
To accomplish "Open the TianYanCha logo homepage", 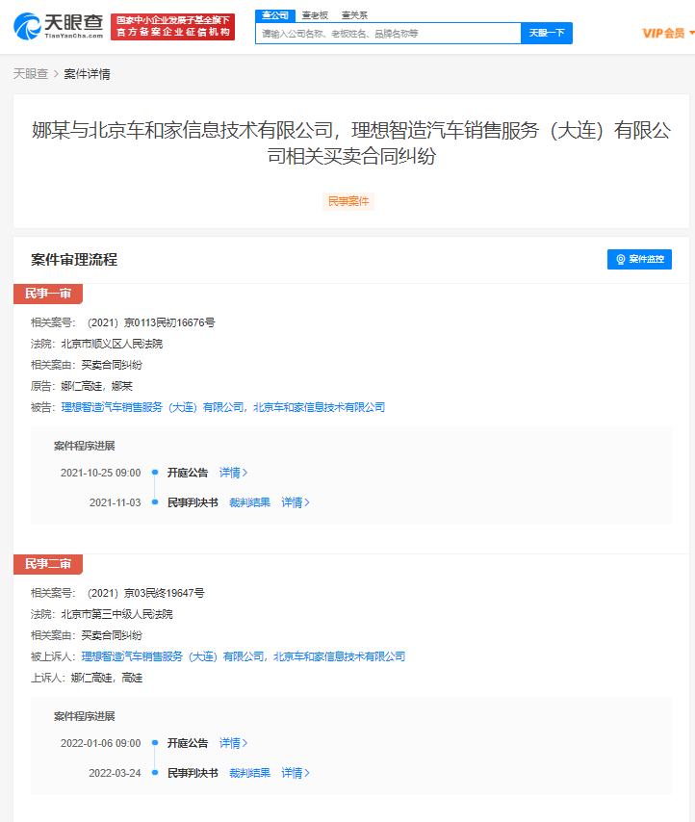I will 58,26.
